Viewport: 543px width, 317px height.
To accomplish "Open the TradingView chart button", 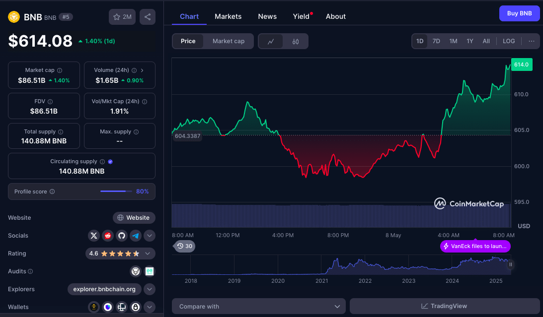I will click(x=445, y=306).
